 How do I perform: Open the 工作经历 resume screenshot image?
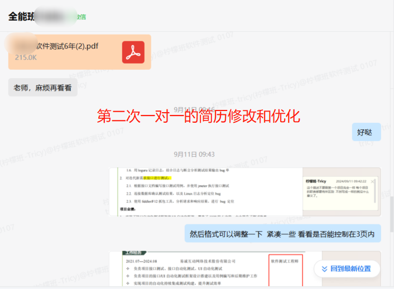(x=206, y=269)
